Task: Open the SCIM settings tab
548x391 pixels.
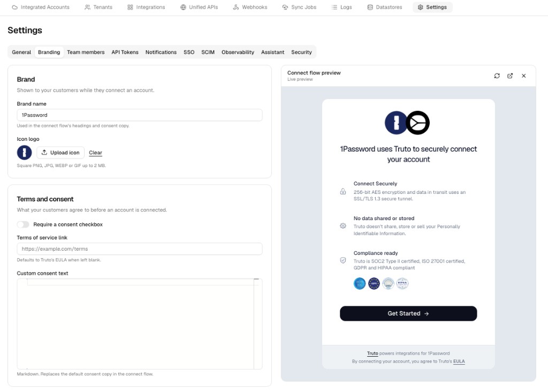Action: [208, 52]
